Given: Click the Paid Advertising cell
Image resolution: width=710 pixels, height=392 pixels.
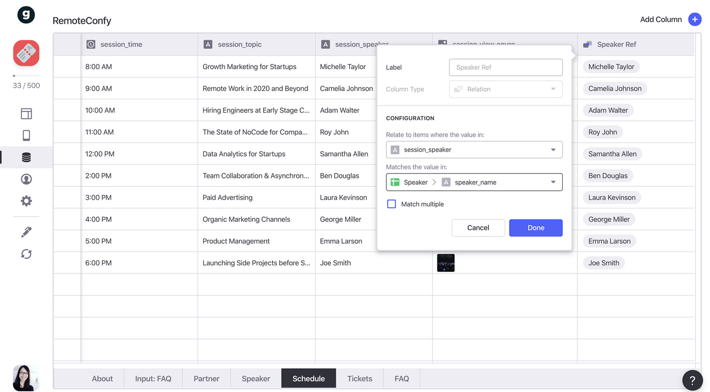Looking at the screenshot, I should click(x=256, y=197).
